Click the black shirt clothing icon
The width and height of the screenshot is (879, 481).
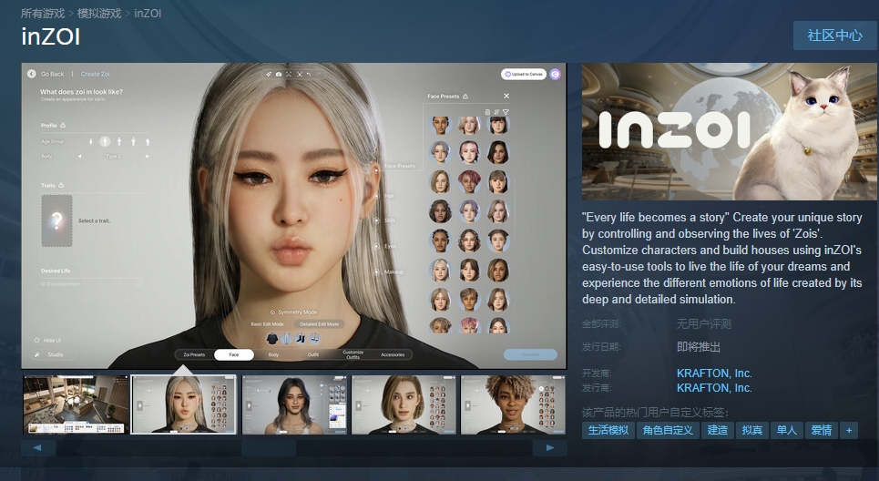(271, 338)
